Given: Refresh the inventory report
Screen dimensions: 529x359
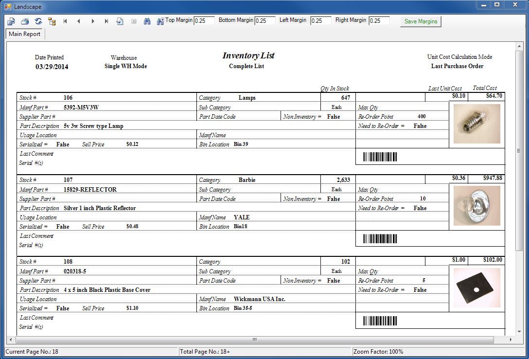Looking at the screenshot, I should (38, 21).
